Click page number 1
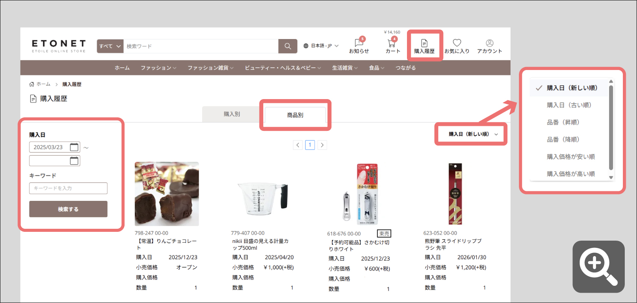The width and height of the screenshot is (637, 303). tap(310, 145)
